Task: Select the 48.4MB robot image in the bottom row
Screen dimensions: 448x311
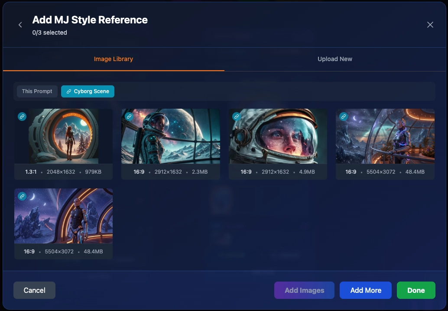Action: tap(63, 216)
